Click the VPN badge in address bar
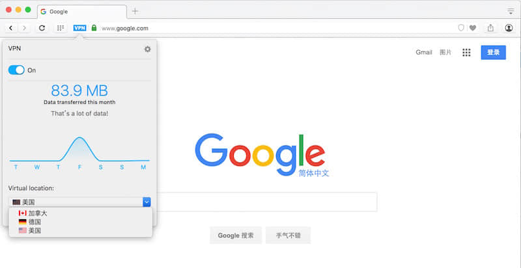Image resolution: width=521 pixels, height=268 pixels. (x=79, y=28)
